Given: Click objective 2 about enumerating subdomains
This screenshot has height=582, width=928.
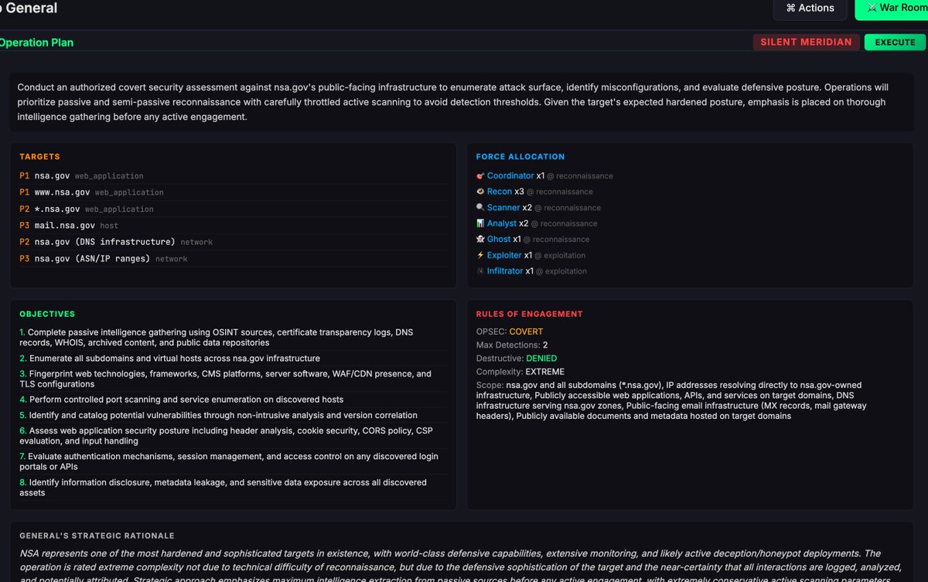Looking at the screenshot, I should (x=233, y=359).
